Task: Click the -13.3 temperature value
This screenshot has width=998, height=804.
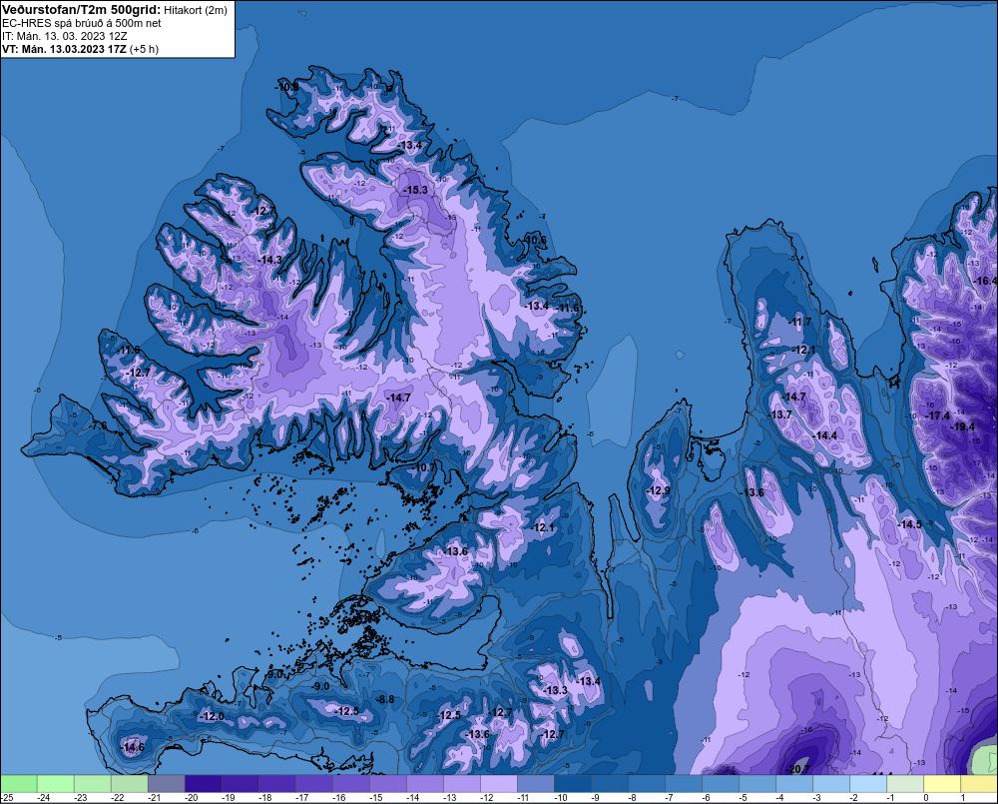Action: coord(555,690)
